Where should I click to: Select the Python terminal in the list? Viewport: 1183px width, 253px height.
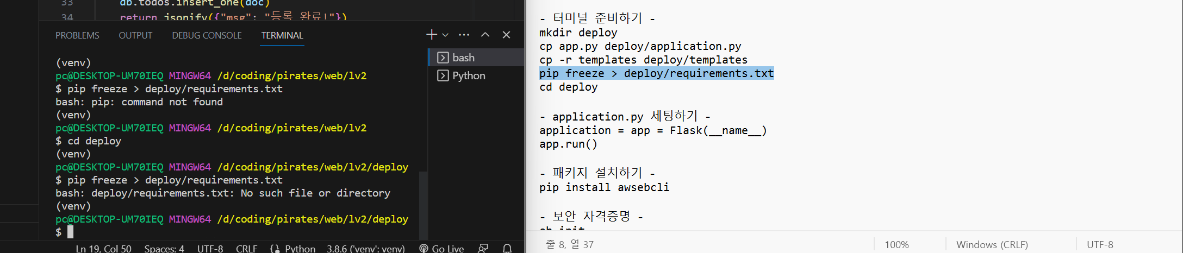click(x=476, y=75)
